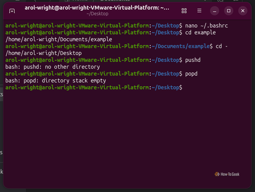This screenshot has width=255, height=192.
Task: Click the ~/Desktop subtitle in title bar
Action: coord(97,14)
